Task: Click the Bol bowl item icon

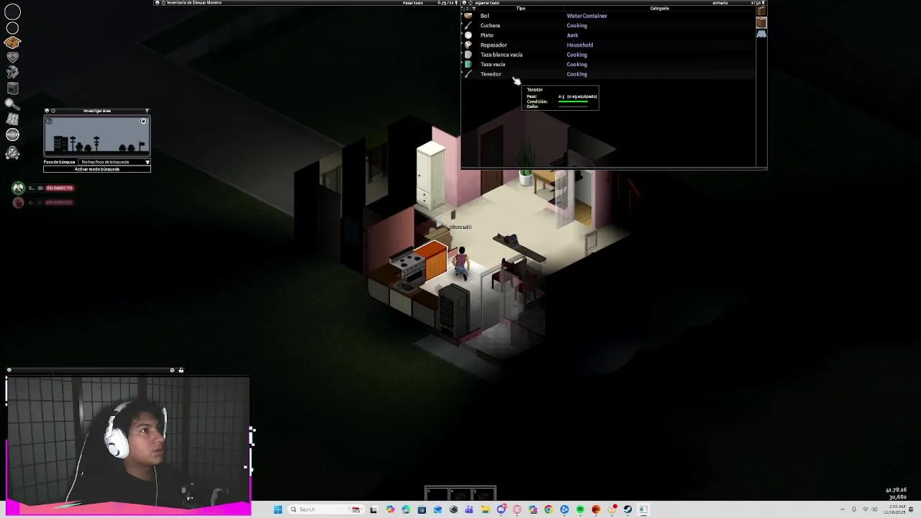Action: click(468, 16)
